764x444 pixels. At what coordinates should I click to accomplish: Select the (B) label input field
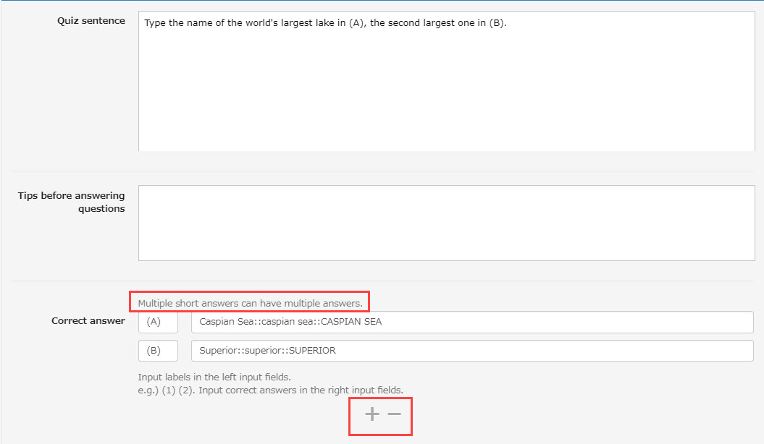tap(158, 351)
